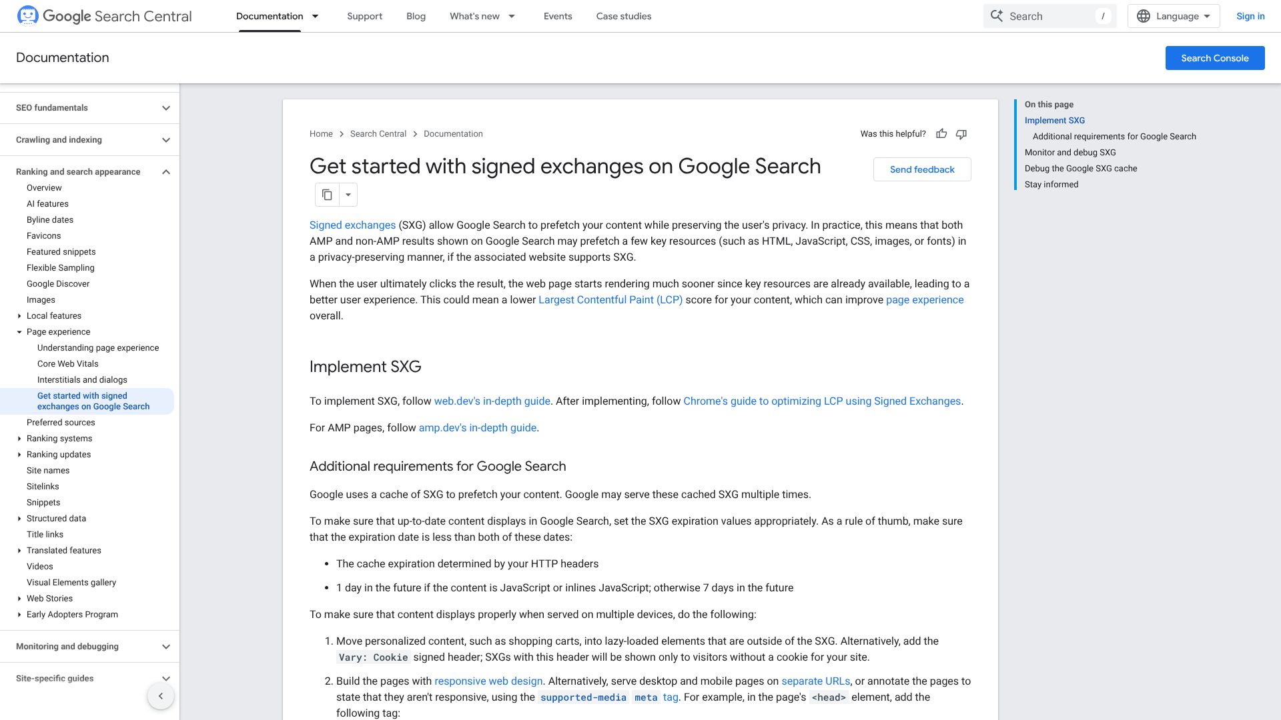Open the Documentation top nav tab

[x=270, y=16]
